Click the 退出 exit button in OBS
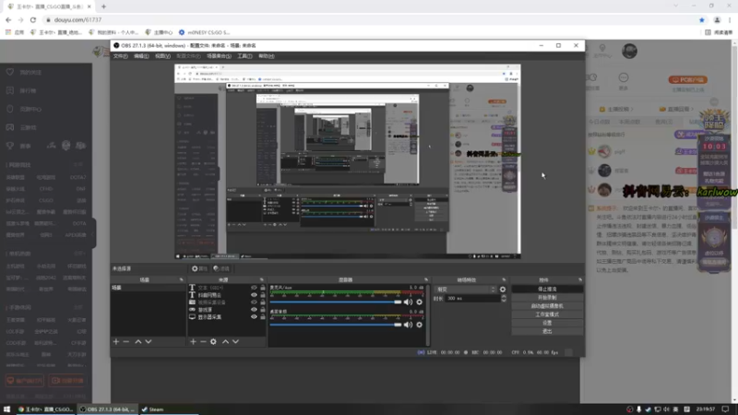Viewport: 738px width, 415px height. pyautogui.click(x=547, y=331)
